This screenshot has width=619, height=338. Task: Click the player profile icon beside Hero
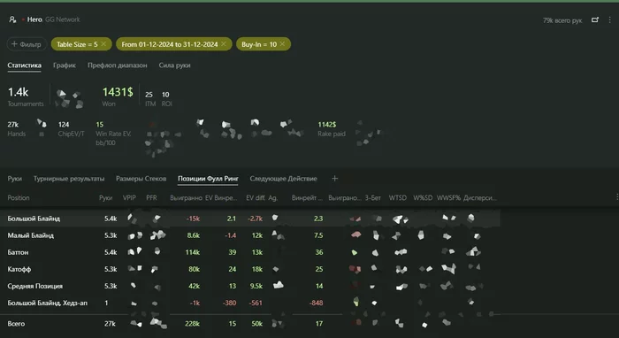pyautogui.click(x=12, y=19)
